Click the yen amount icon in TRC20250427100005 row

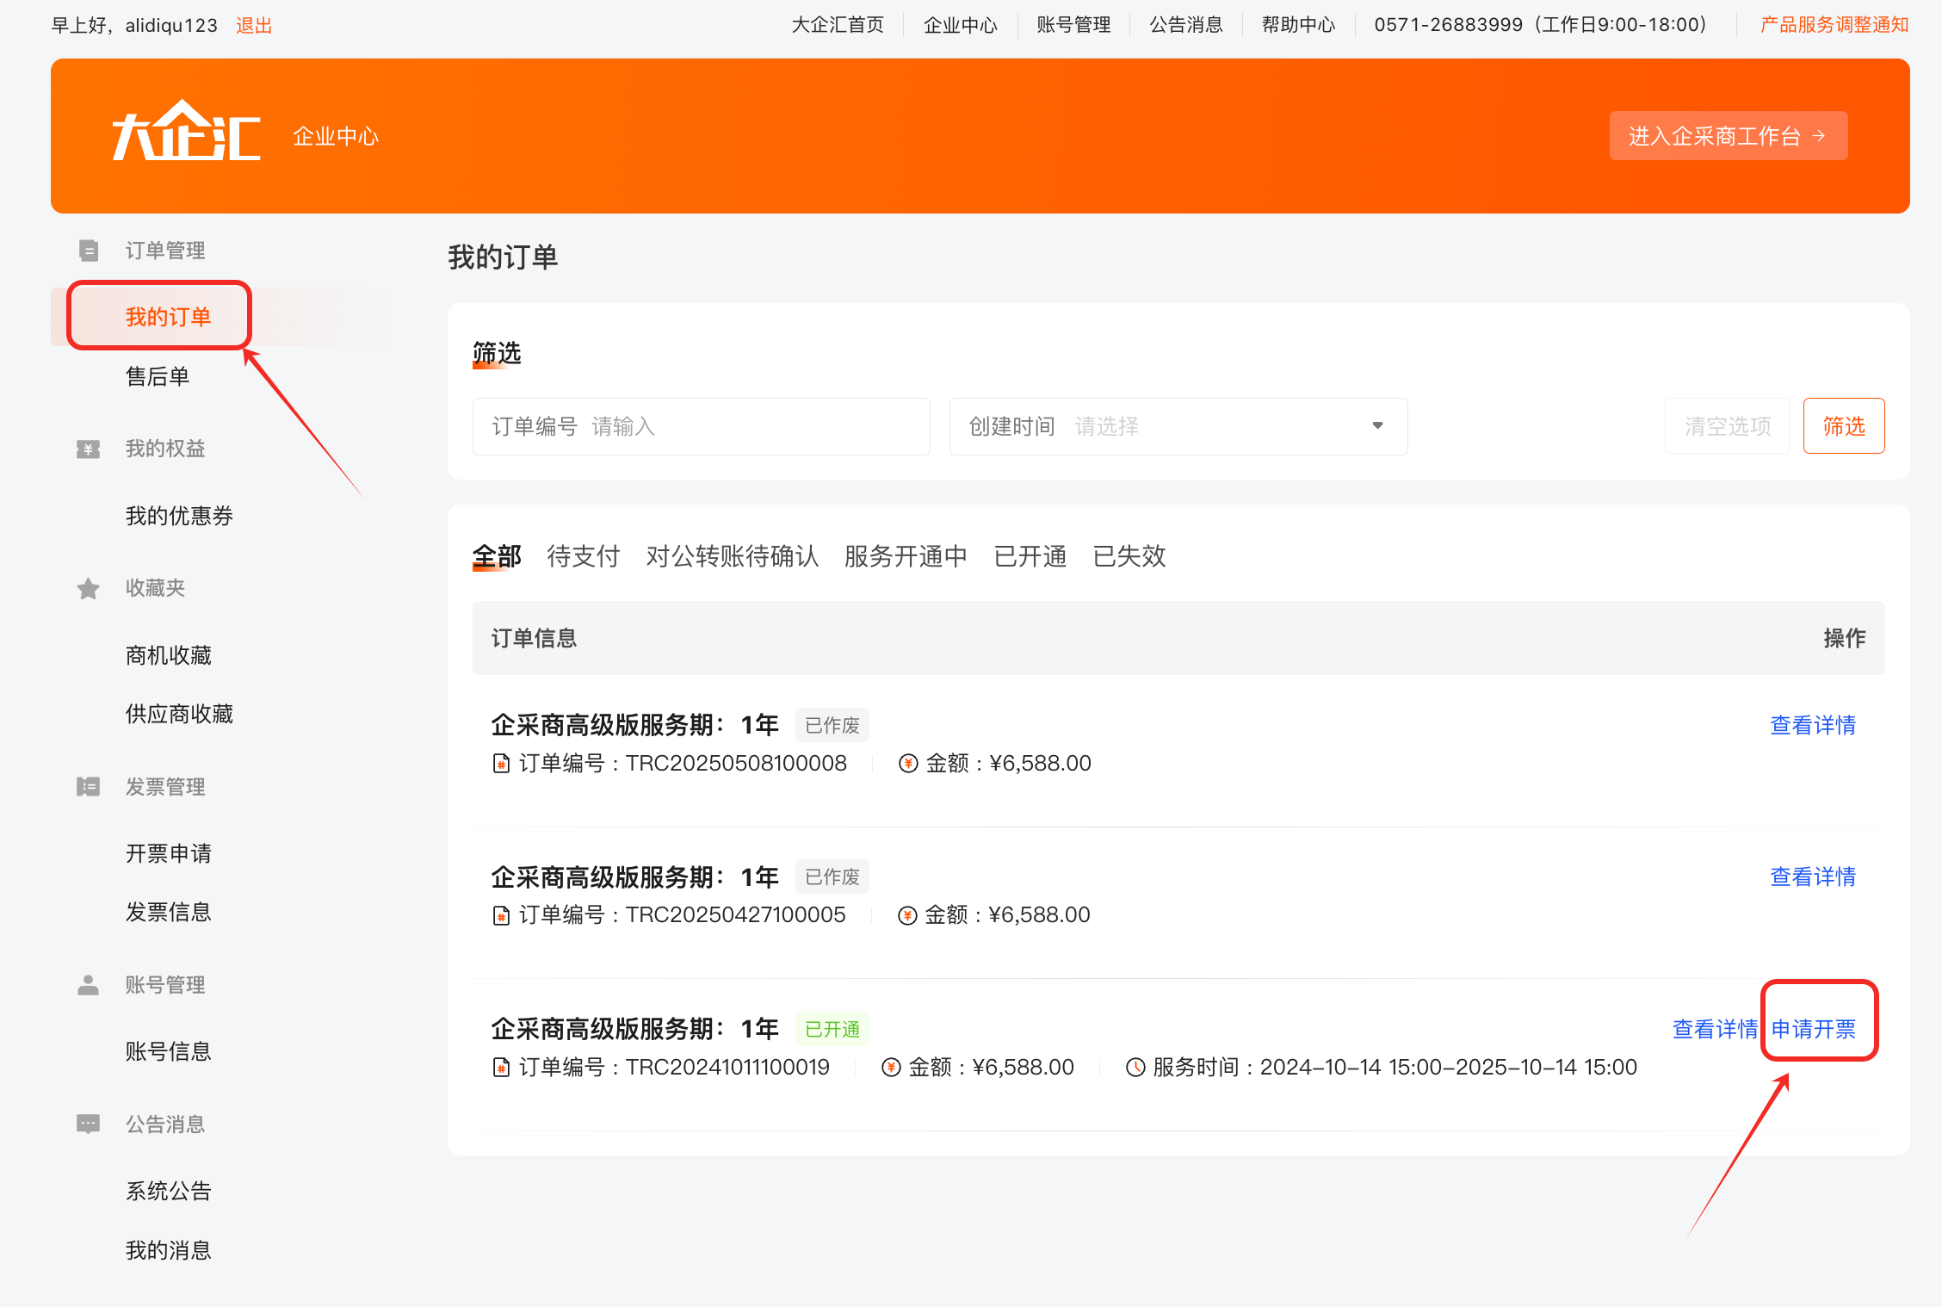tap(907, 915)
